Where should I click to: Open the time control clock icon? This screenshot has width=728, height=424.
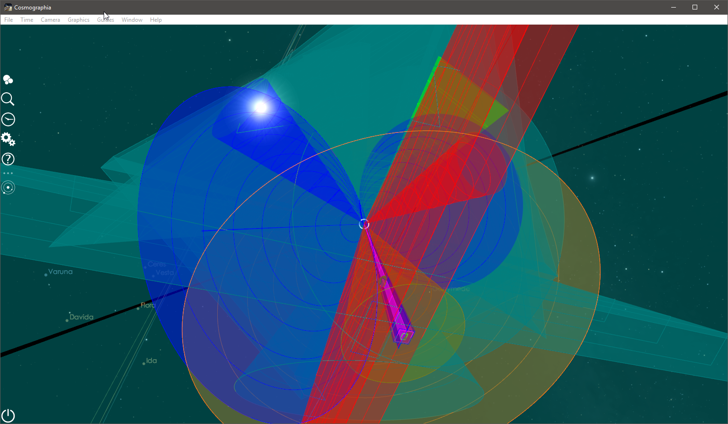coord(8,119)
